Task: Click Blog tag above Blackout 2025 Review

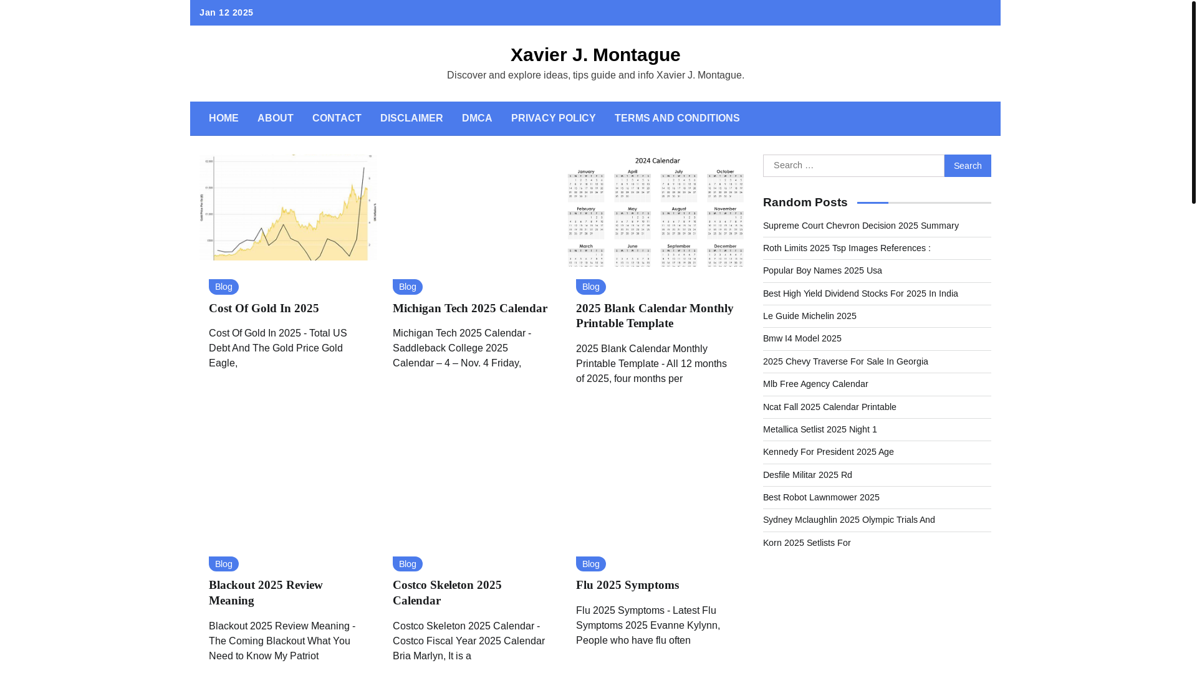Action: click(x=224, y=564)
